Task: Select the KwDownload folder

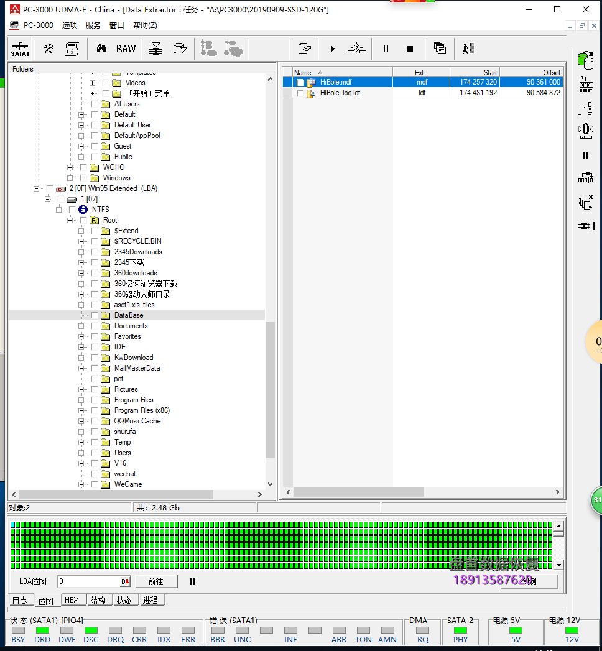Action: pyautogui.click(x=134, y=358)
